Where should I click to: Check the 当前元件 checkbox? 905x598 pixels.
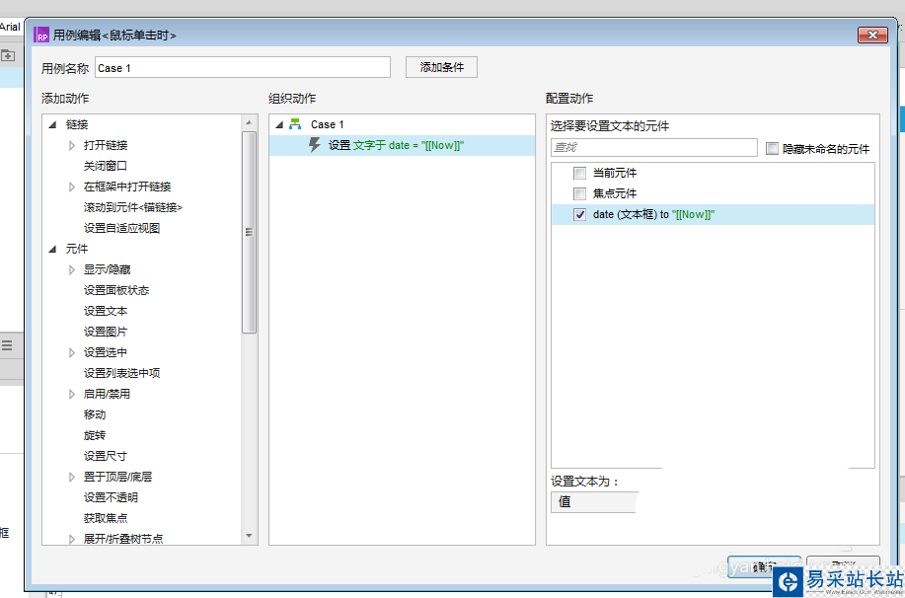point(580,173)
